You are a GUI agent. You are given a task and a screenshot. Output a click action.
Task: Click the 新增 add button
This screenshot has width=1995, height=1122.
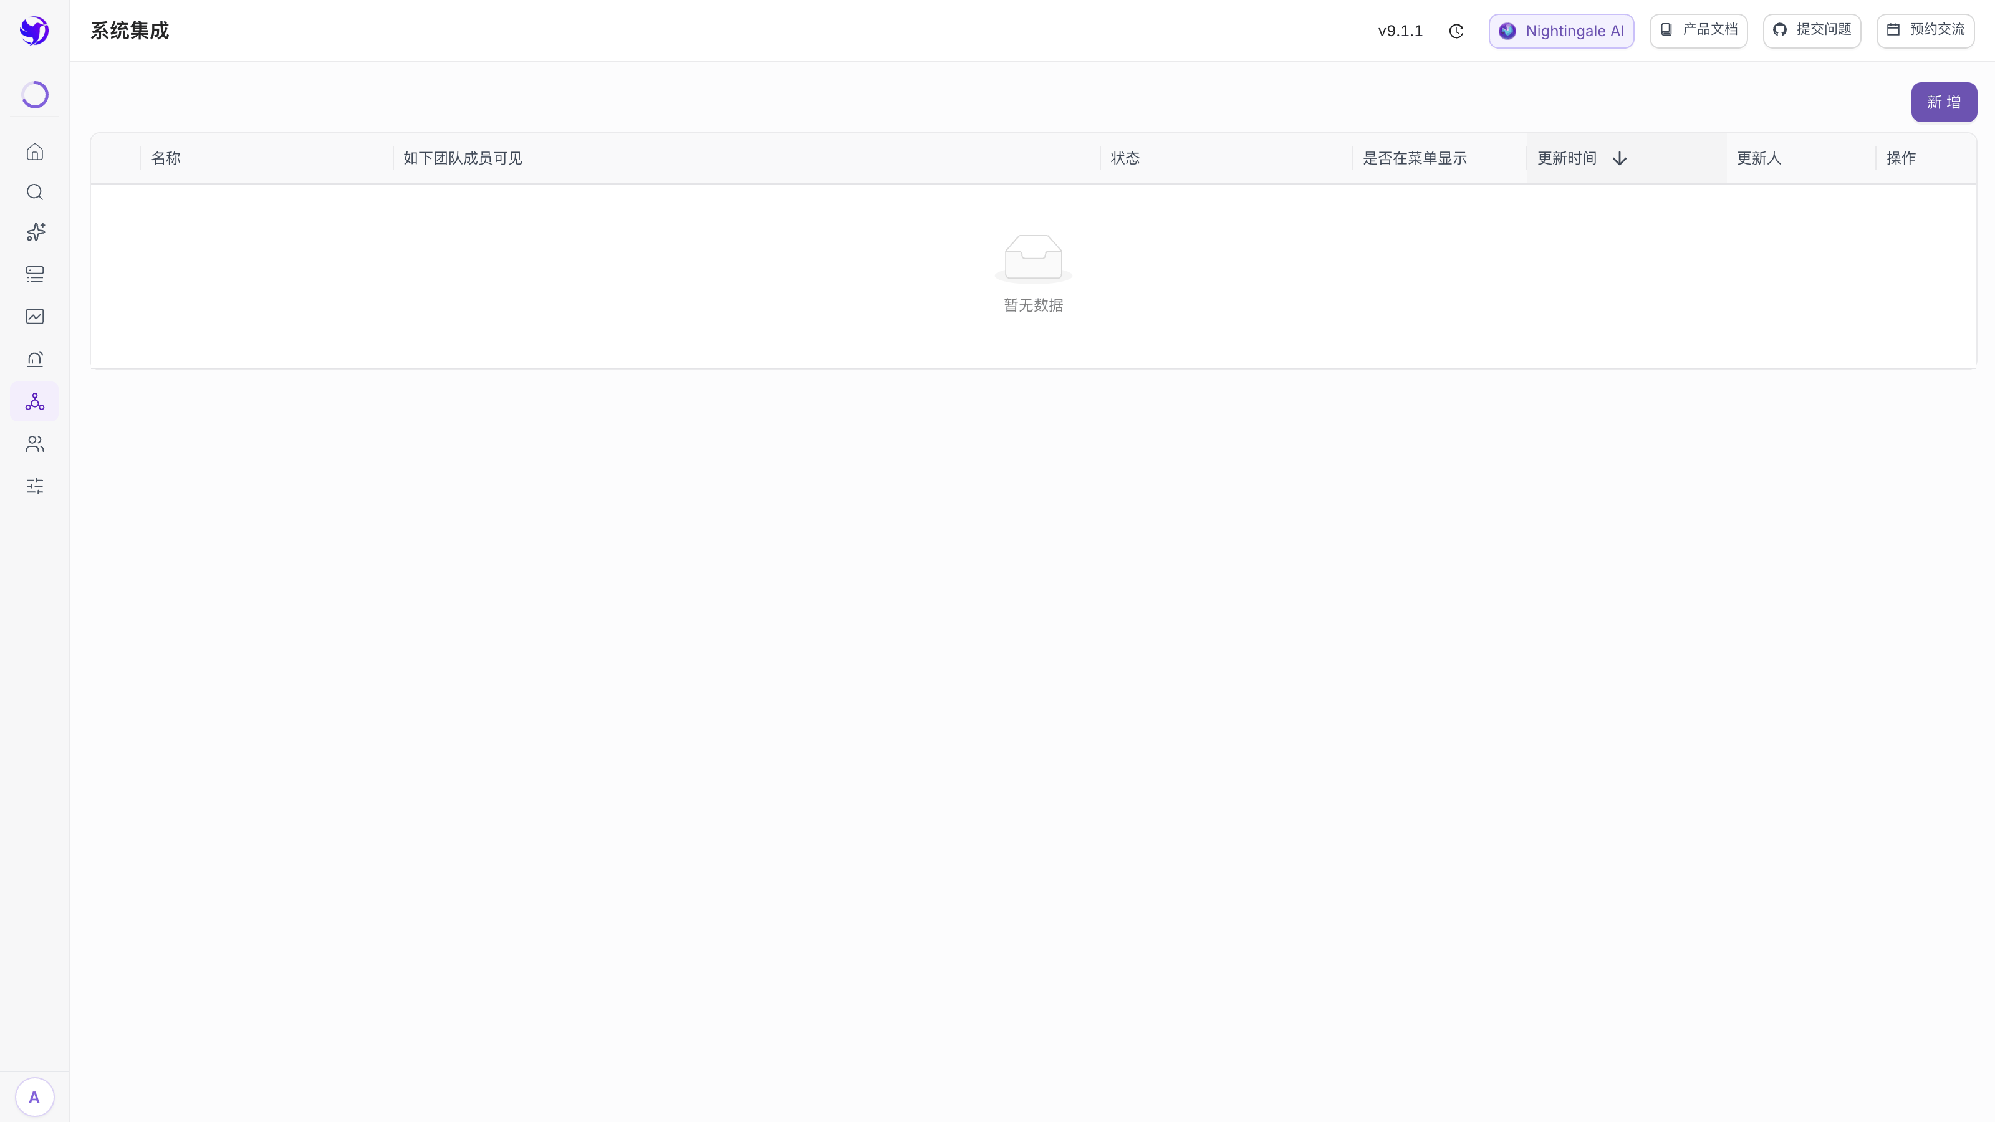(x=1944, y=102)
